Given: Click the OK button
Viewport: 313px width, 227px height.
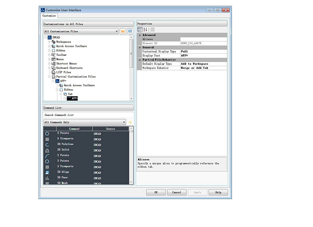Looking at the screenshot, I should coord(156,192).
